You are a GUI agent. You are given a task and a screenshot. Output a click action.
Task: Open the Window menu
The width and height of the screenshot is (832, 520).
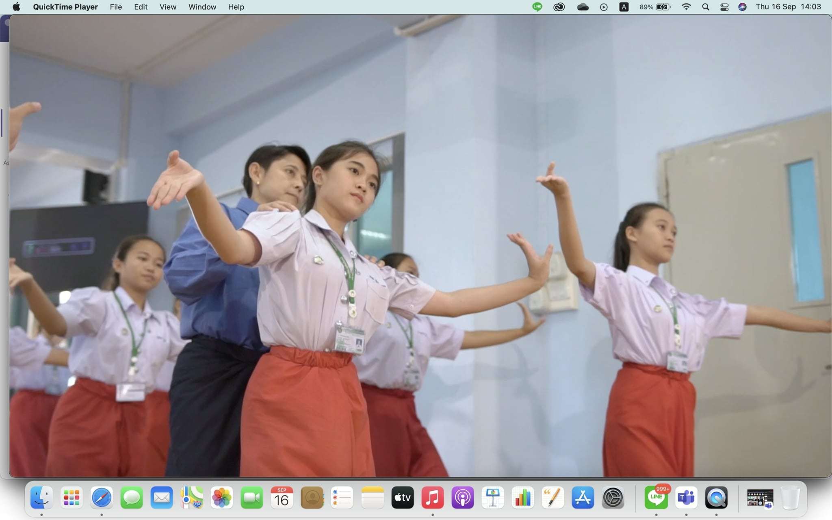[202, 7]
